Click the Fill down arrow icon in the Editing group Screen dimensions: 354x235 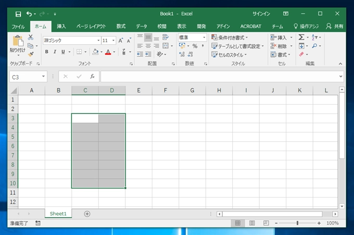coord(301,46)
